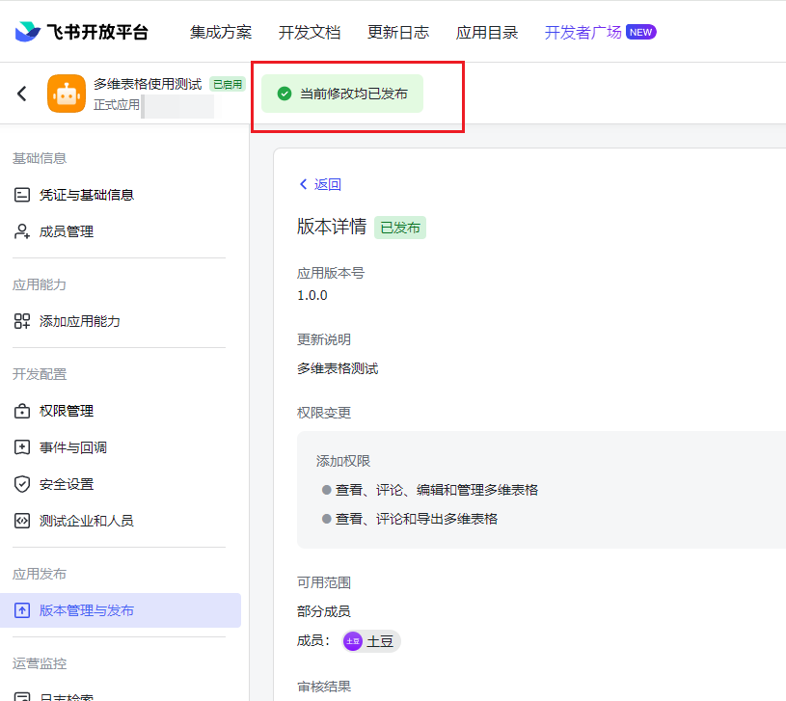786x701 pixels.
Task: Open 测试企业和人员 in sidebar
Action: coord(86,521)
